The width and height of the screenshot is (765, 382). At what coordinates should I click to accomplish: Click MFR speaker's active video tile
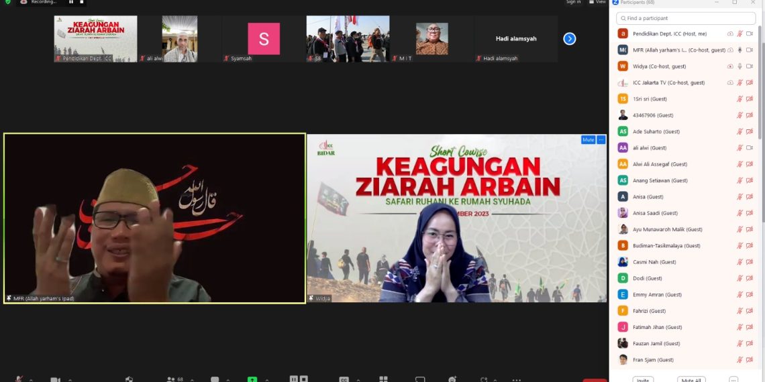click(x=154, y=218)
